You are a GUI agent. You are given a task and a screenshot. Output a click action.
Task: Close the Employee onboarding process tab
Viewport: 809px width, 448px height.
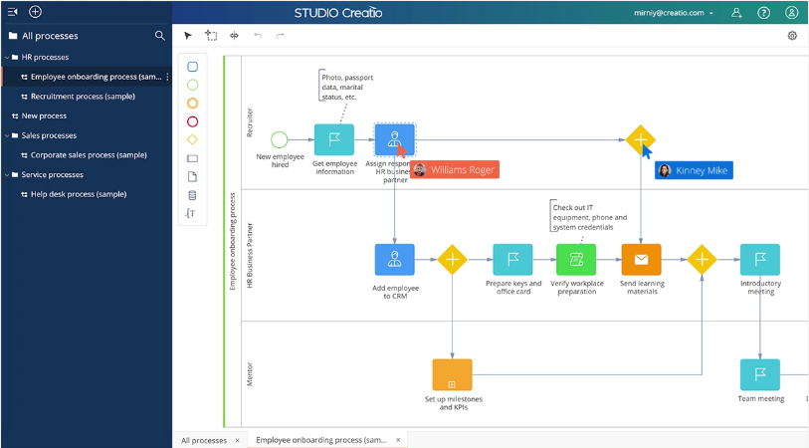[x=398, y=440]
